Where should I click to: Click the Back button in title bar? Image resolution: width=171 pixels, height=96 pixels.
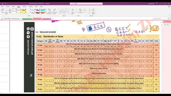pos(2,3)
